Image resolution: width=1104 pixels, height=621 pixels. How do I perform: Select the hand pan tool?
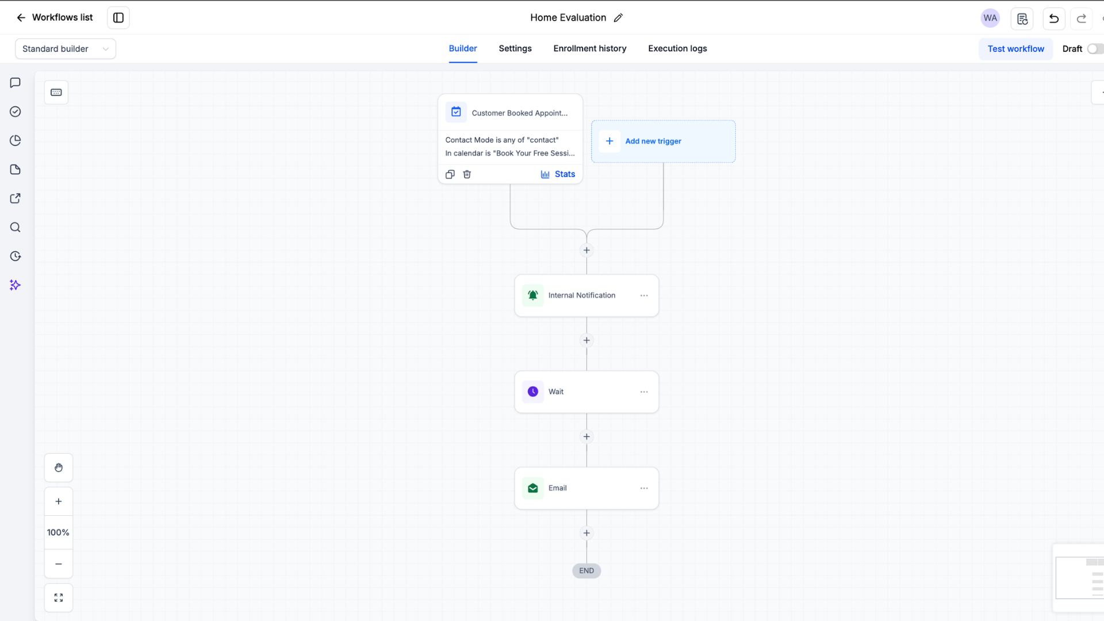click(x=59, y=467)
